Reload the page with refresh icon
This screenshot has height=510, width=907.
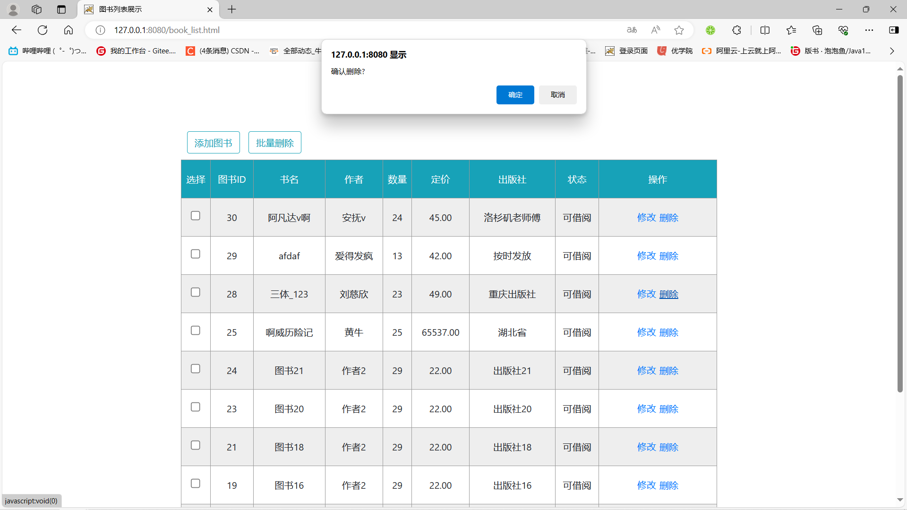(43, 30)
